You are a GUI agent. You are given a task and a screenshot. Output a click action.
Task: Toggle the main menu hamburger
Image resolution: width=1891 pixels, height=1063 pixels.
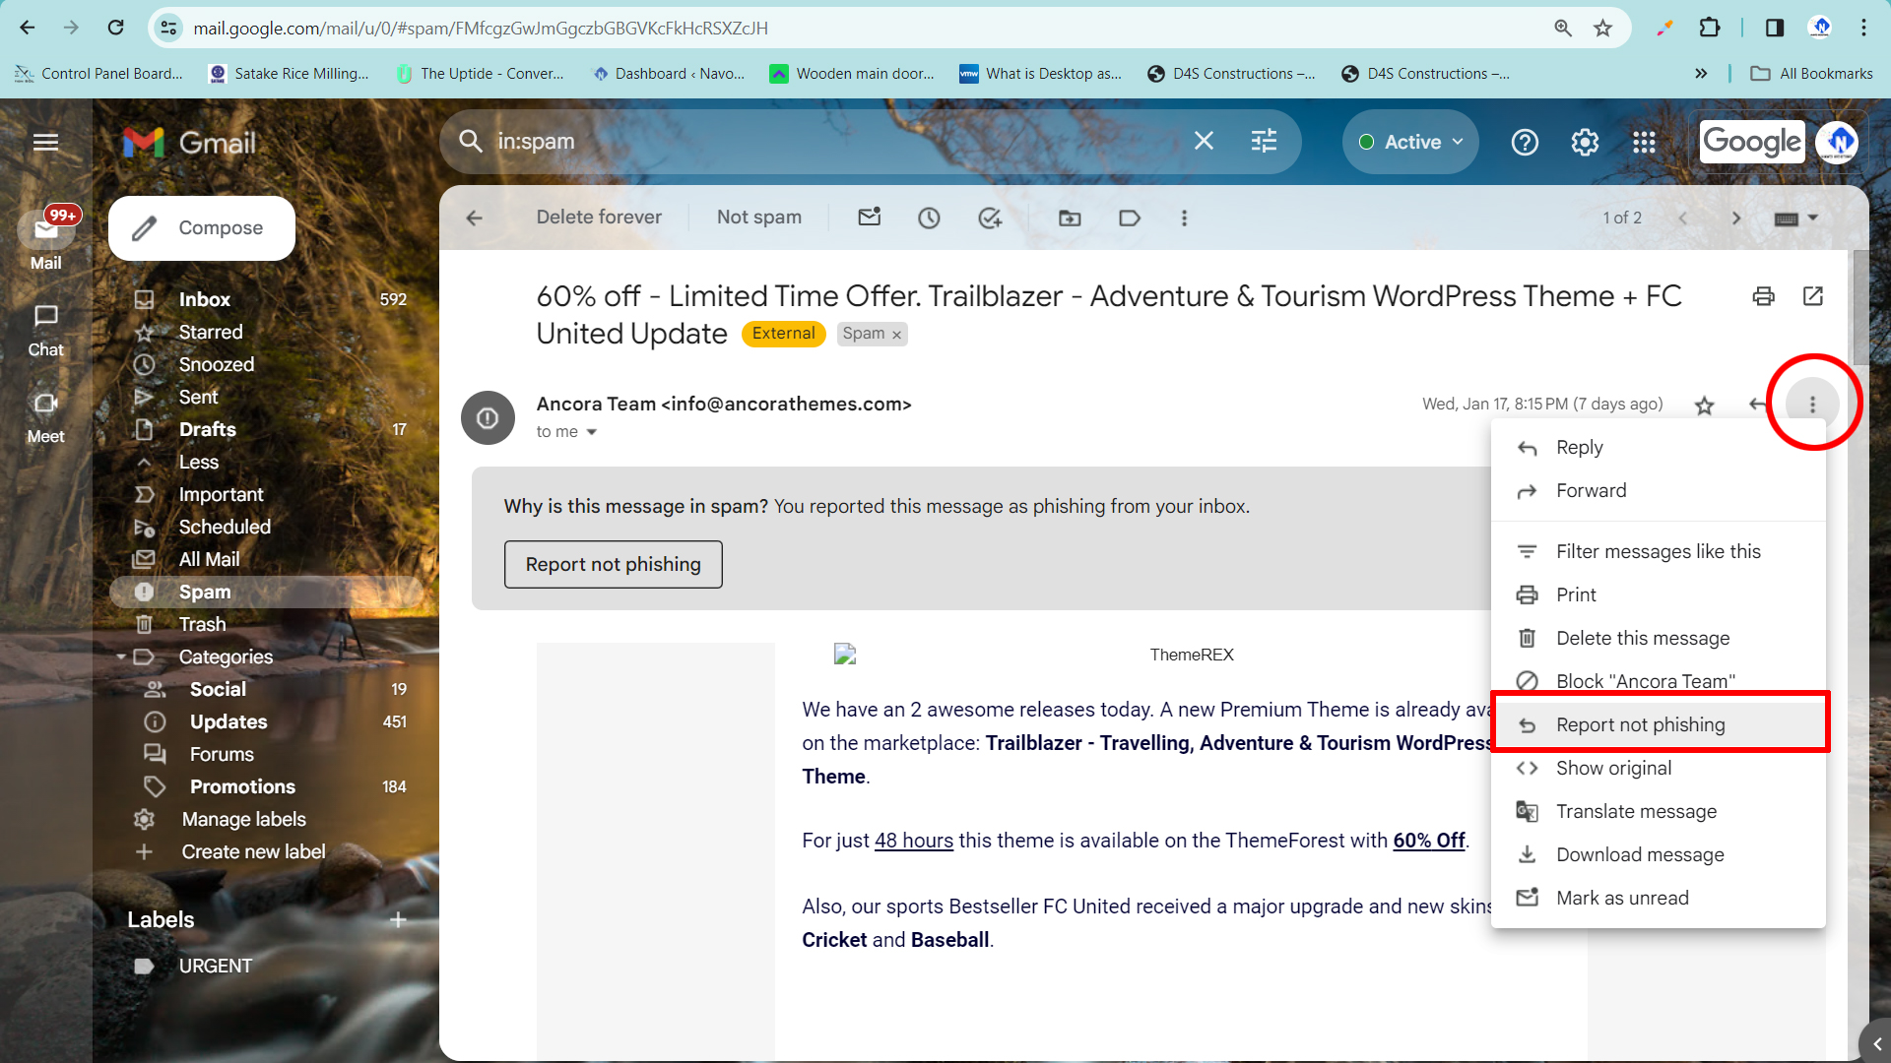[x=45, y=143]
